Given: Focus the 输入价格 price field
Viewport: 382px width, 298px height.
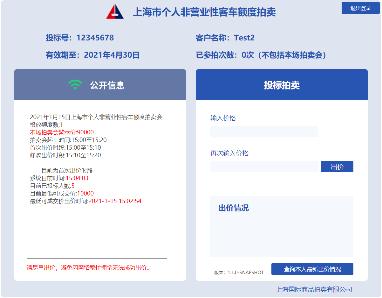Looking at the screenshot, I should 264,131.
